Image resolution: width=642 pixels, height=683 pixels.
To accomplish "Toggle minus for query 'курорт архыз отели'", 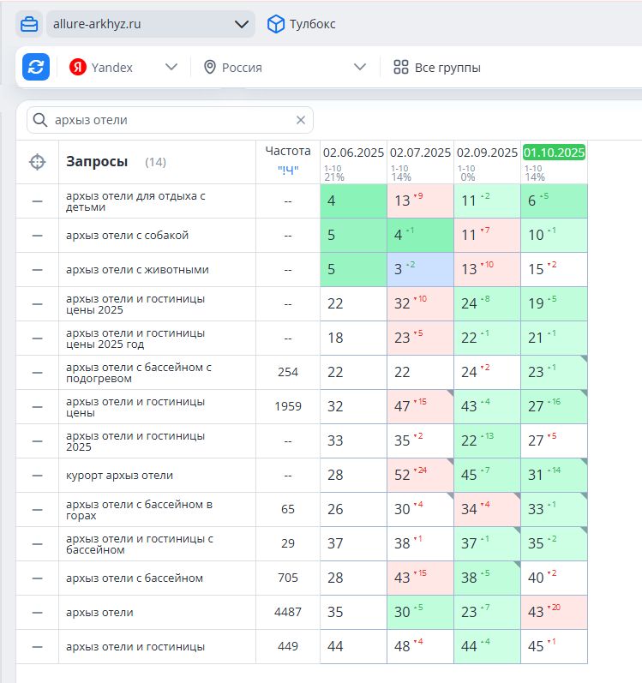I will [37, 476].
